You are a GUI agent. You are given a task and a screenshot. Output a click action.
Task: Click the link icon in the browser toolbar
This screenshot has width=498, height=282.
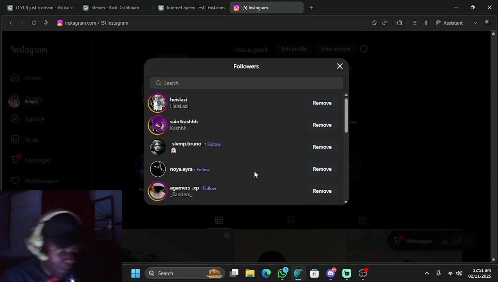coord(384,23)
